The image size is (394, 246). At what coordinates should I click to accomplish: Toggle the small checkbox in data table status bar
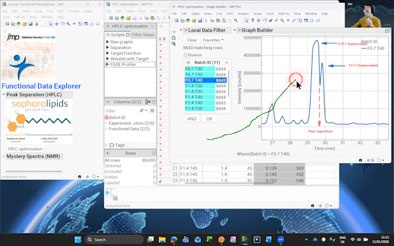326,205
